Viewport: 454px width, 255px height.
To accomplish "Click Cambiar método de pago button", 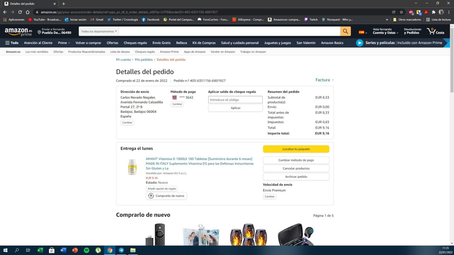I will 296,160.
